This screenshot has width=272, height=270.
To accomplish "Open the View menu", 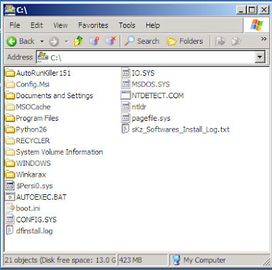I will coord(61,25).
